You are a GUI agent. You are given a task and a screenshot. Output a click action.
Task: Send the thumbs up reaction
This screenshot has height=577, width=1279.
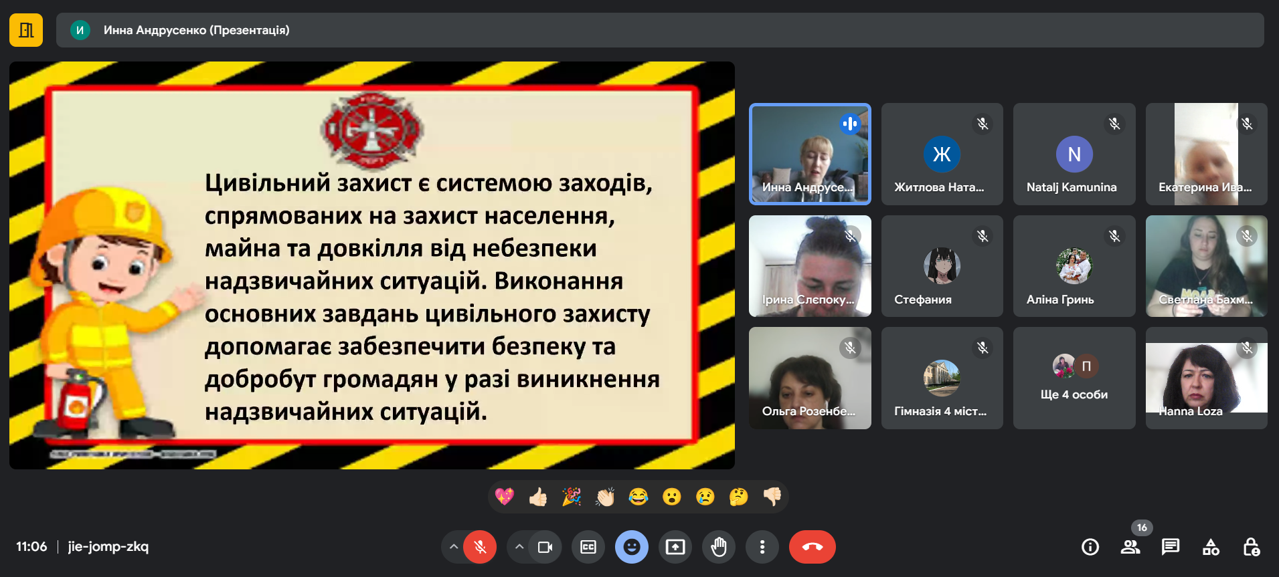click(x=538, y=497)
